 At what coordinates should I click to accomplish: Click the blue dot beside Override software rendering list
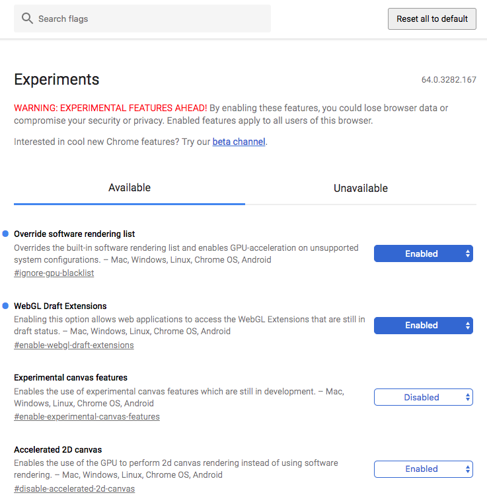point(6,234)
